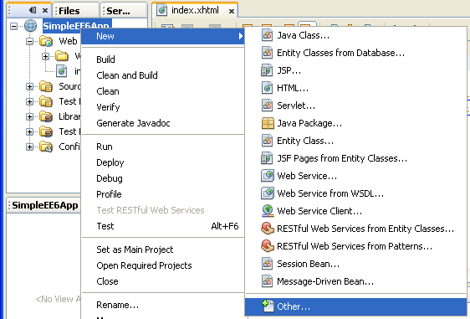Click the index.xhtml tab file icon
Image resolution: width=470 pixels, height=319 pixels.
click(162, 11)
